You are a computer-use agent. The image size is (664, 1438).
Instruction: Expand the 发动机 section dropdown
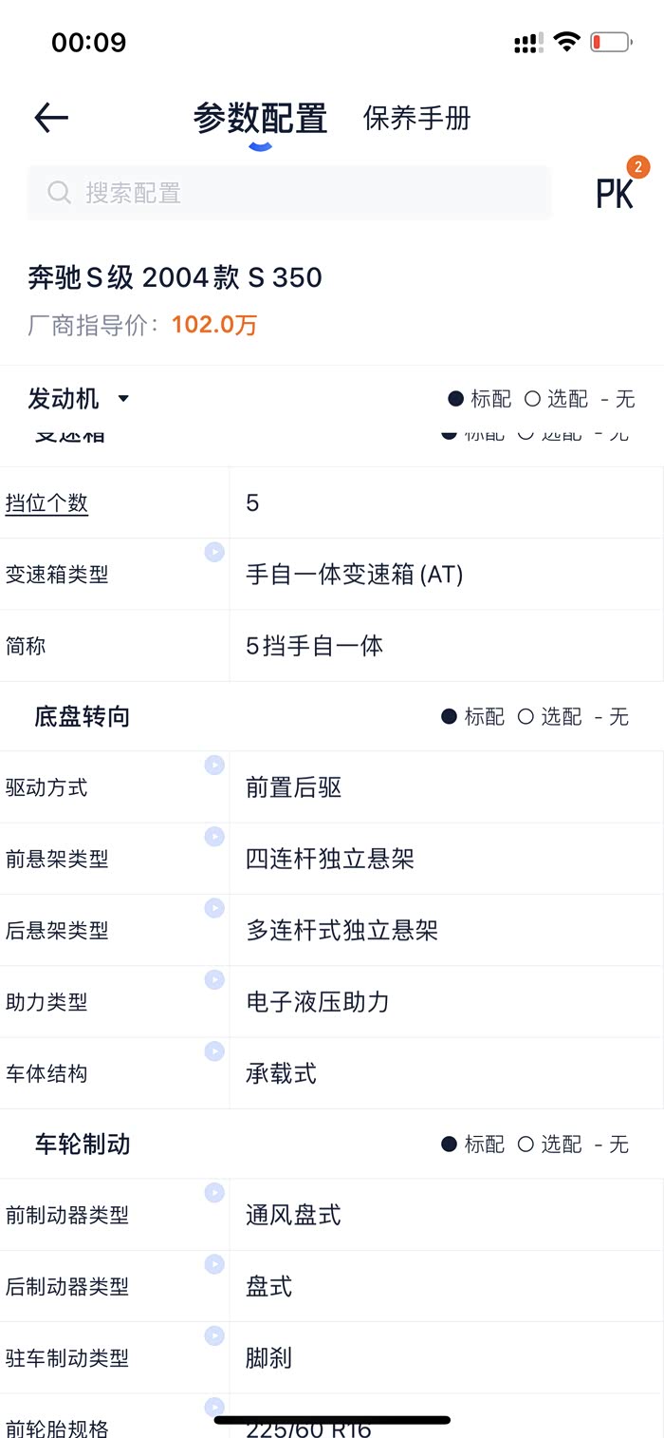pyautogui.click(x=122, y=399)
